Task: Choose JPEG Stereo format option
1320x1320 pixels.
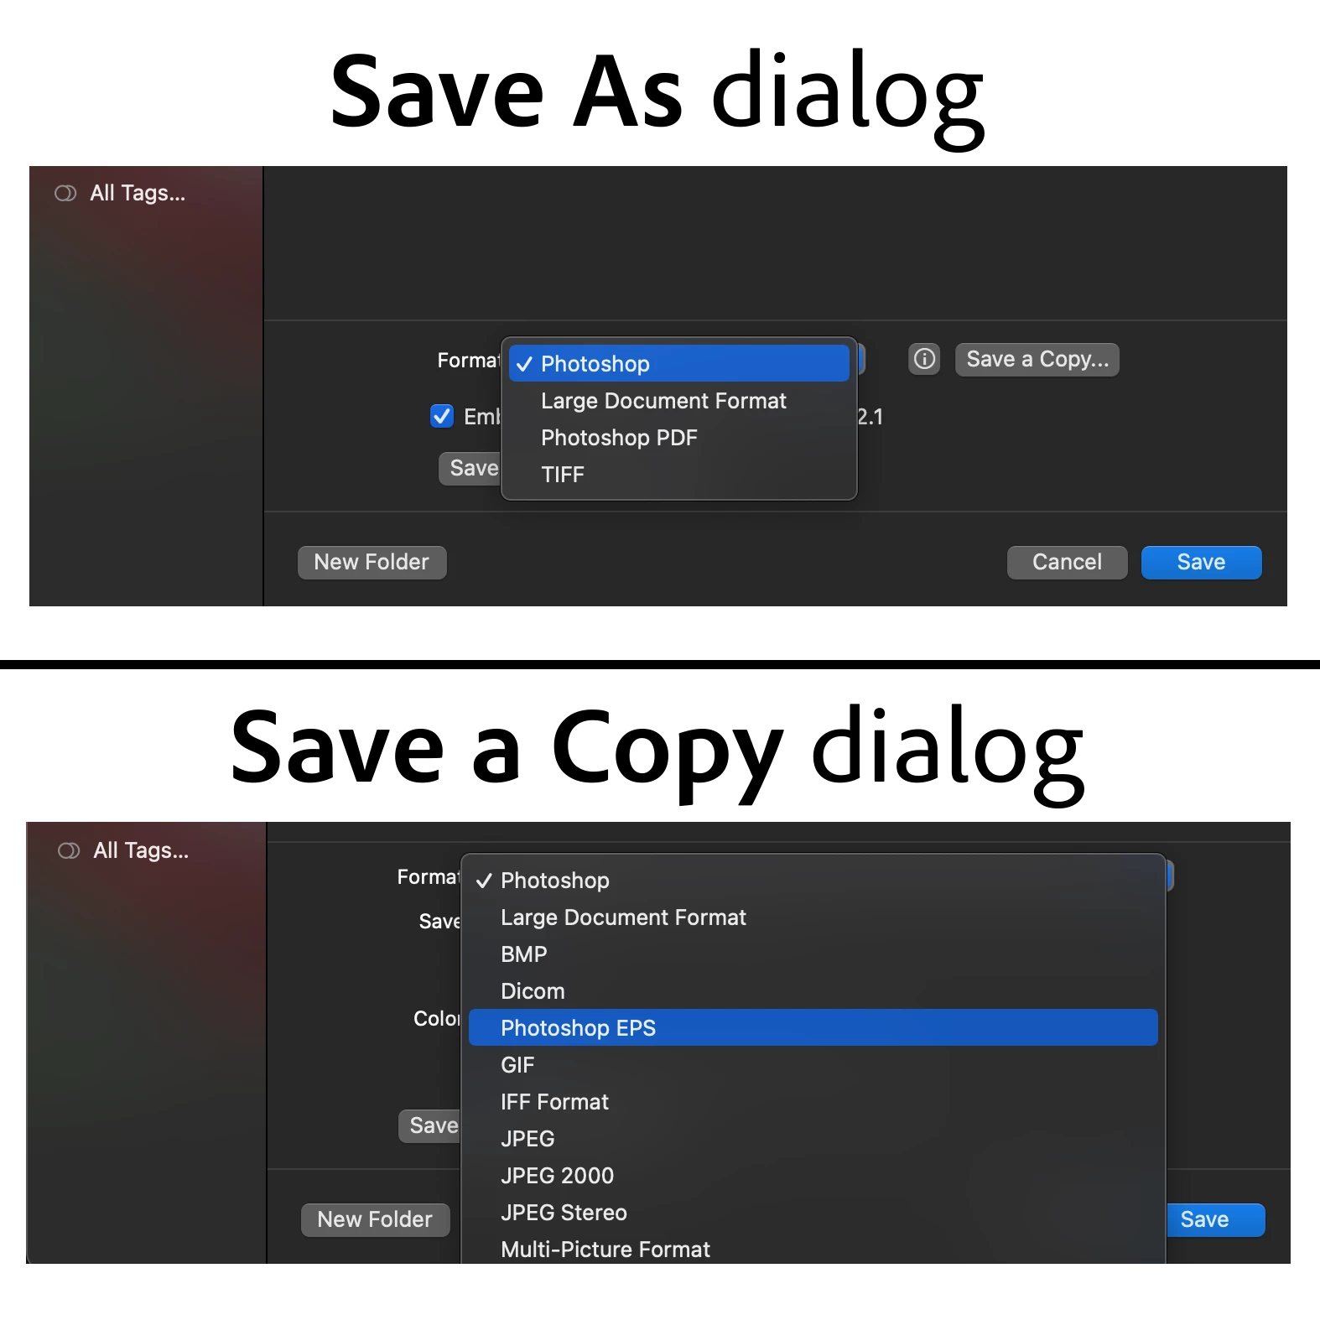Action: point(813,1213)
